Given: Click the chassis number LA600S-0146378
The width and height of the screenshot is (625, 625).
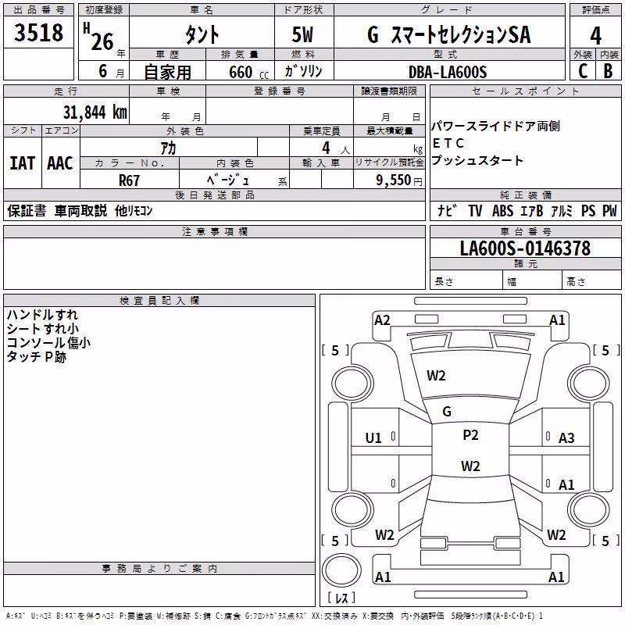Looking at the screenshot, I should point(525,248).
